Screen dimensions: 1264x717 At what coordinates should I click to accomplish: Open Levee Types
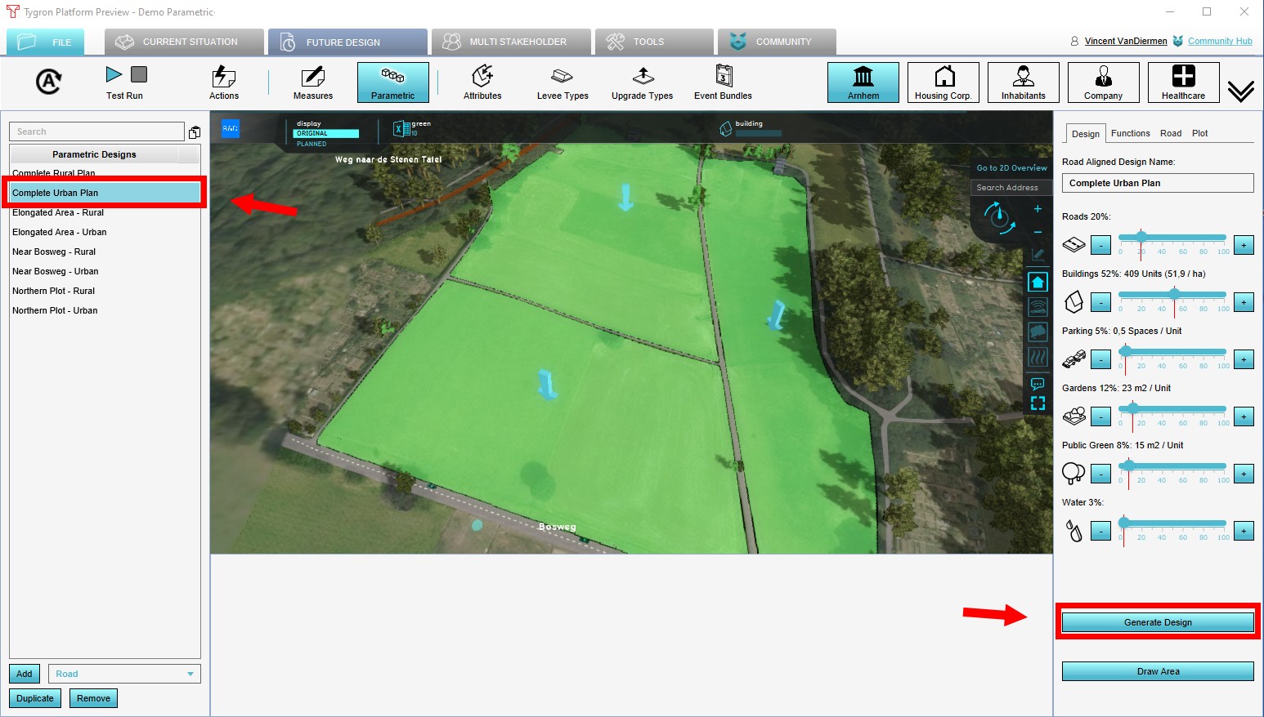point(563,83)
